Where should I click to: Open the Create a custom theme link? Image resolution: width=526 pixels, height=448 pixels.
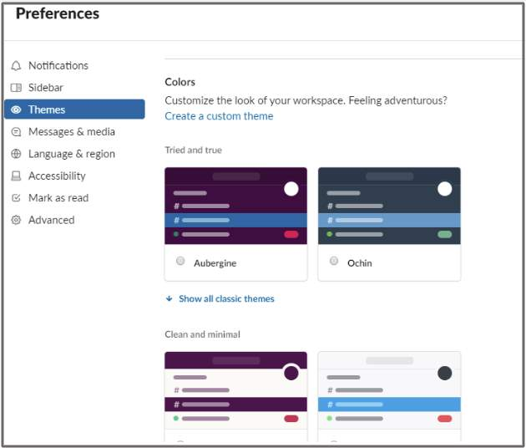tap(219, 116)
